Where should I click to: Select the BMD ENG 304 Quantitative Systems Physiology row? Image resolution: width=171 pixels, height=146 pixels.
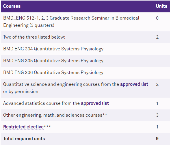point(85,49)
